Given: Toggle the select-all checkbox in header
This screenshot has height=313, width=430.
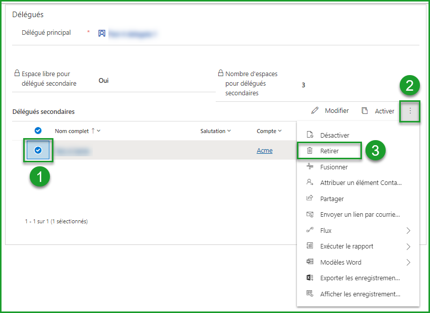Looking at the screenshot, I should [x=38, y=131].
